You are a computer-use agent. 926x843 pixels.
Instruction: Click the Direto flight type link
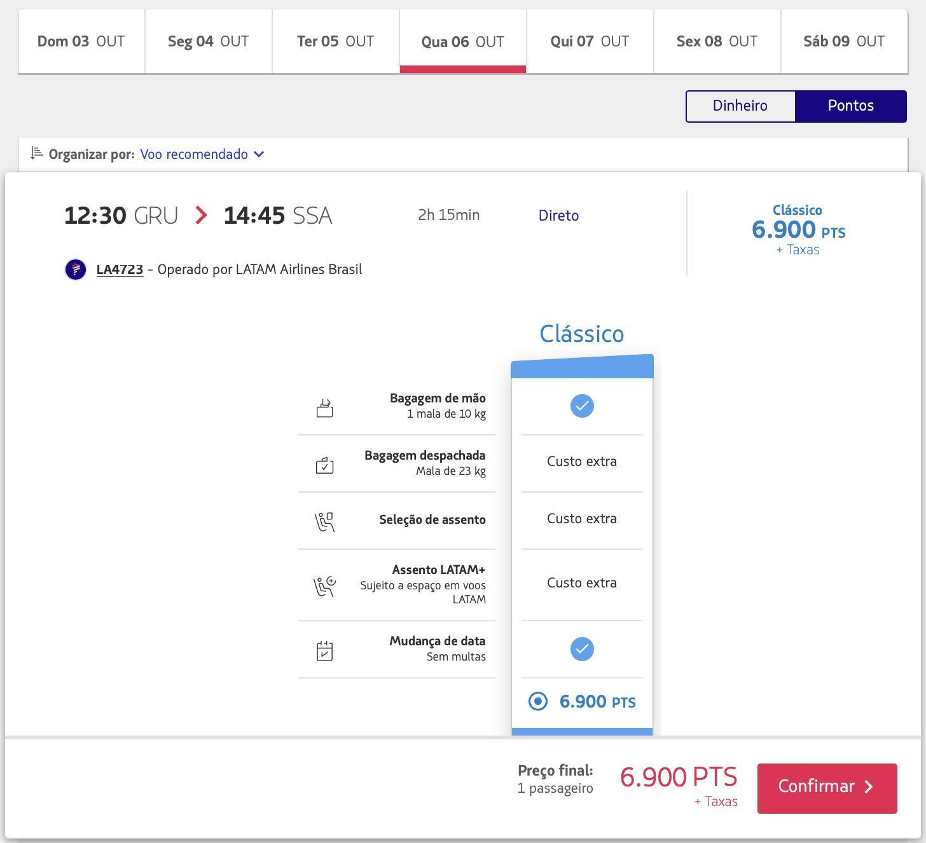coord(558,216)
